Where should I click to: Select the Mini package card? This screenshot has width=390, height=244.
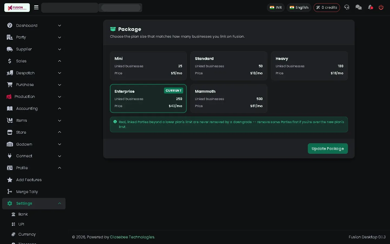point(148,66)
